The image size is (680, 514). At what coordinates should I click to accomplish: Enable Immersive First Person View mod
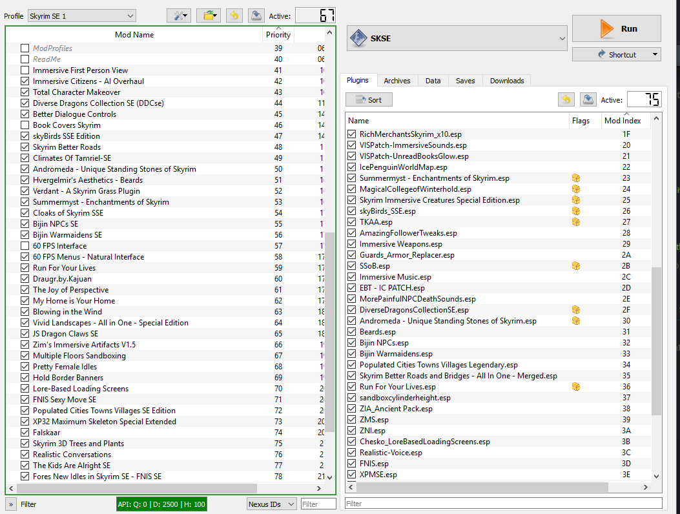[25, 70]
